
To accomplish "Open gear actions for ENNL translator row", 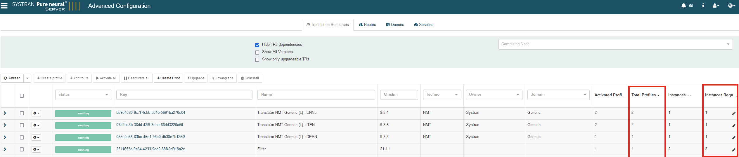I will [36, 113].
